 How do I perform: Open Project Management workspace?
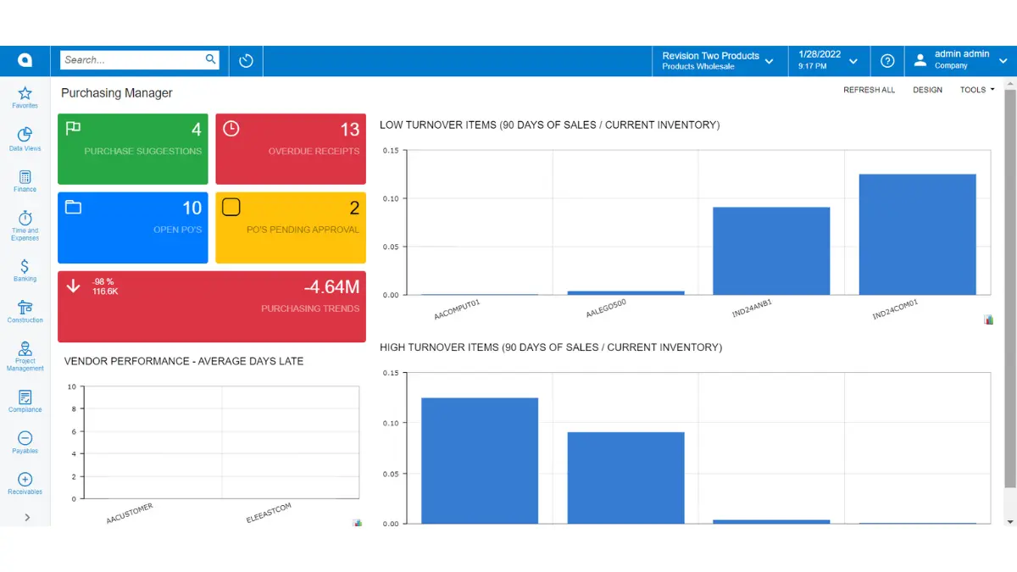25,356
